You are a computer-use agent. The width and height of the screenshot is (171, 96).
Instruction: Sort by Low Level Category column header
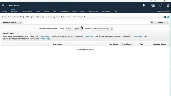[x=160, y=44]
